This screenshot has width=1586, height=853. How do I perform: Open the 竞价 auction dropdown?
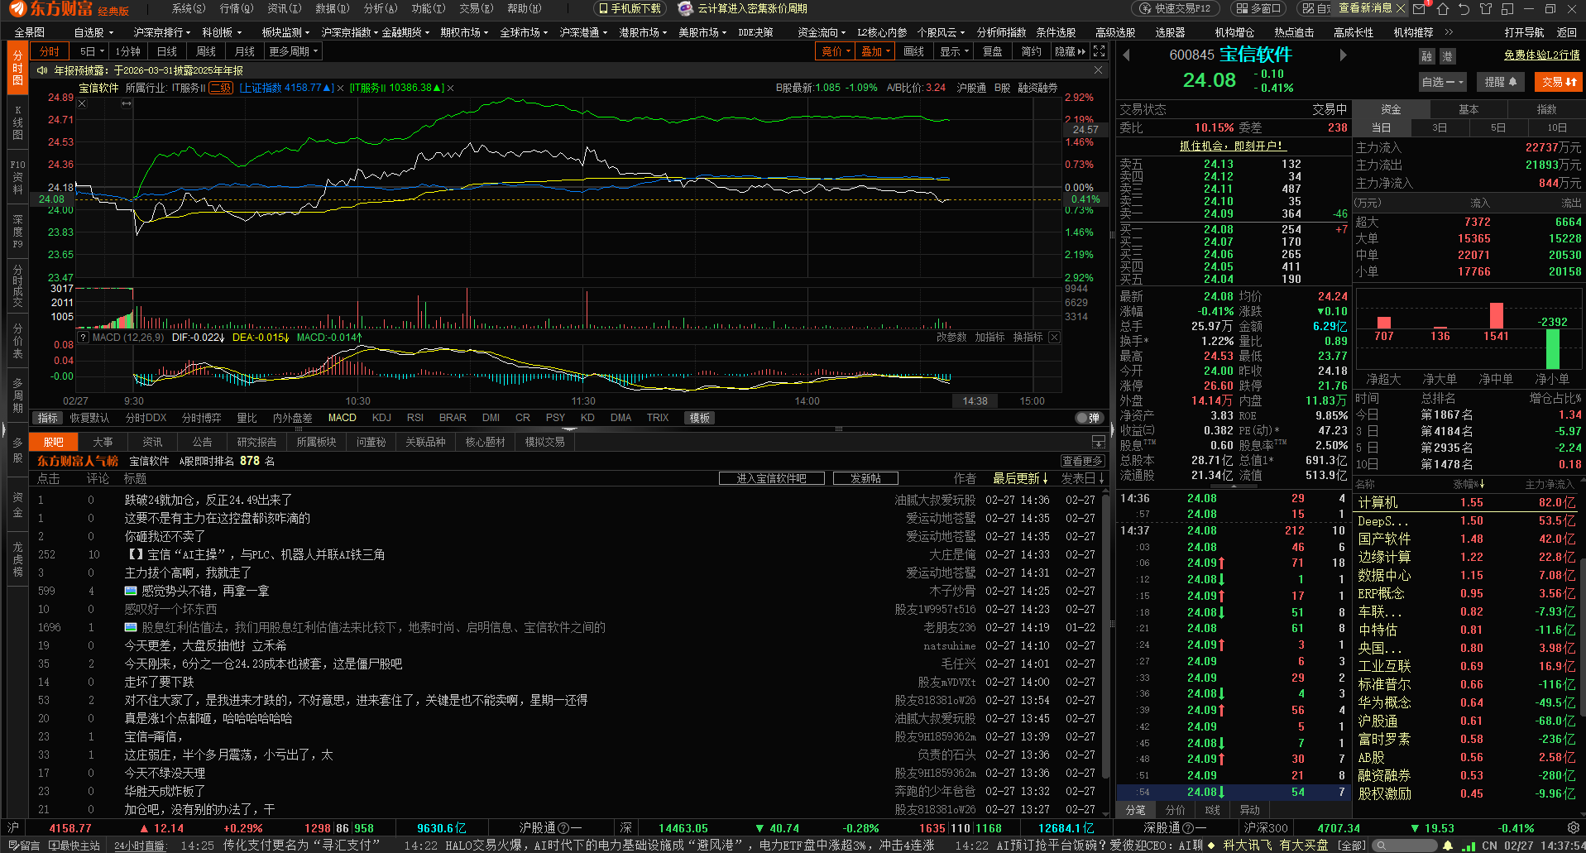836,51
